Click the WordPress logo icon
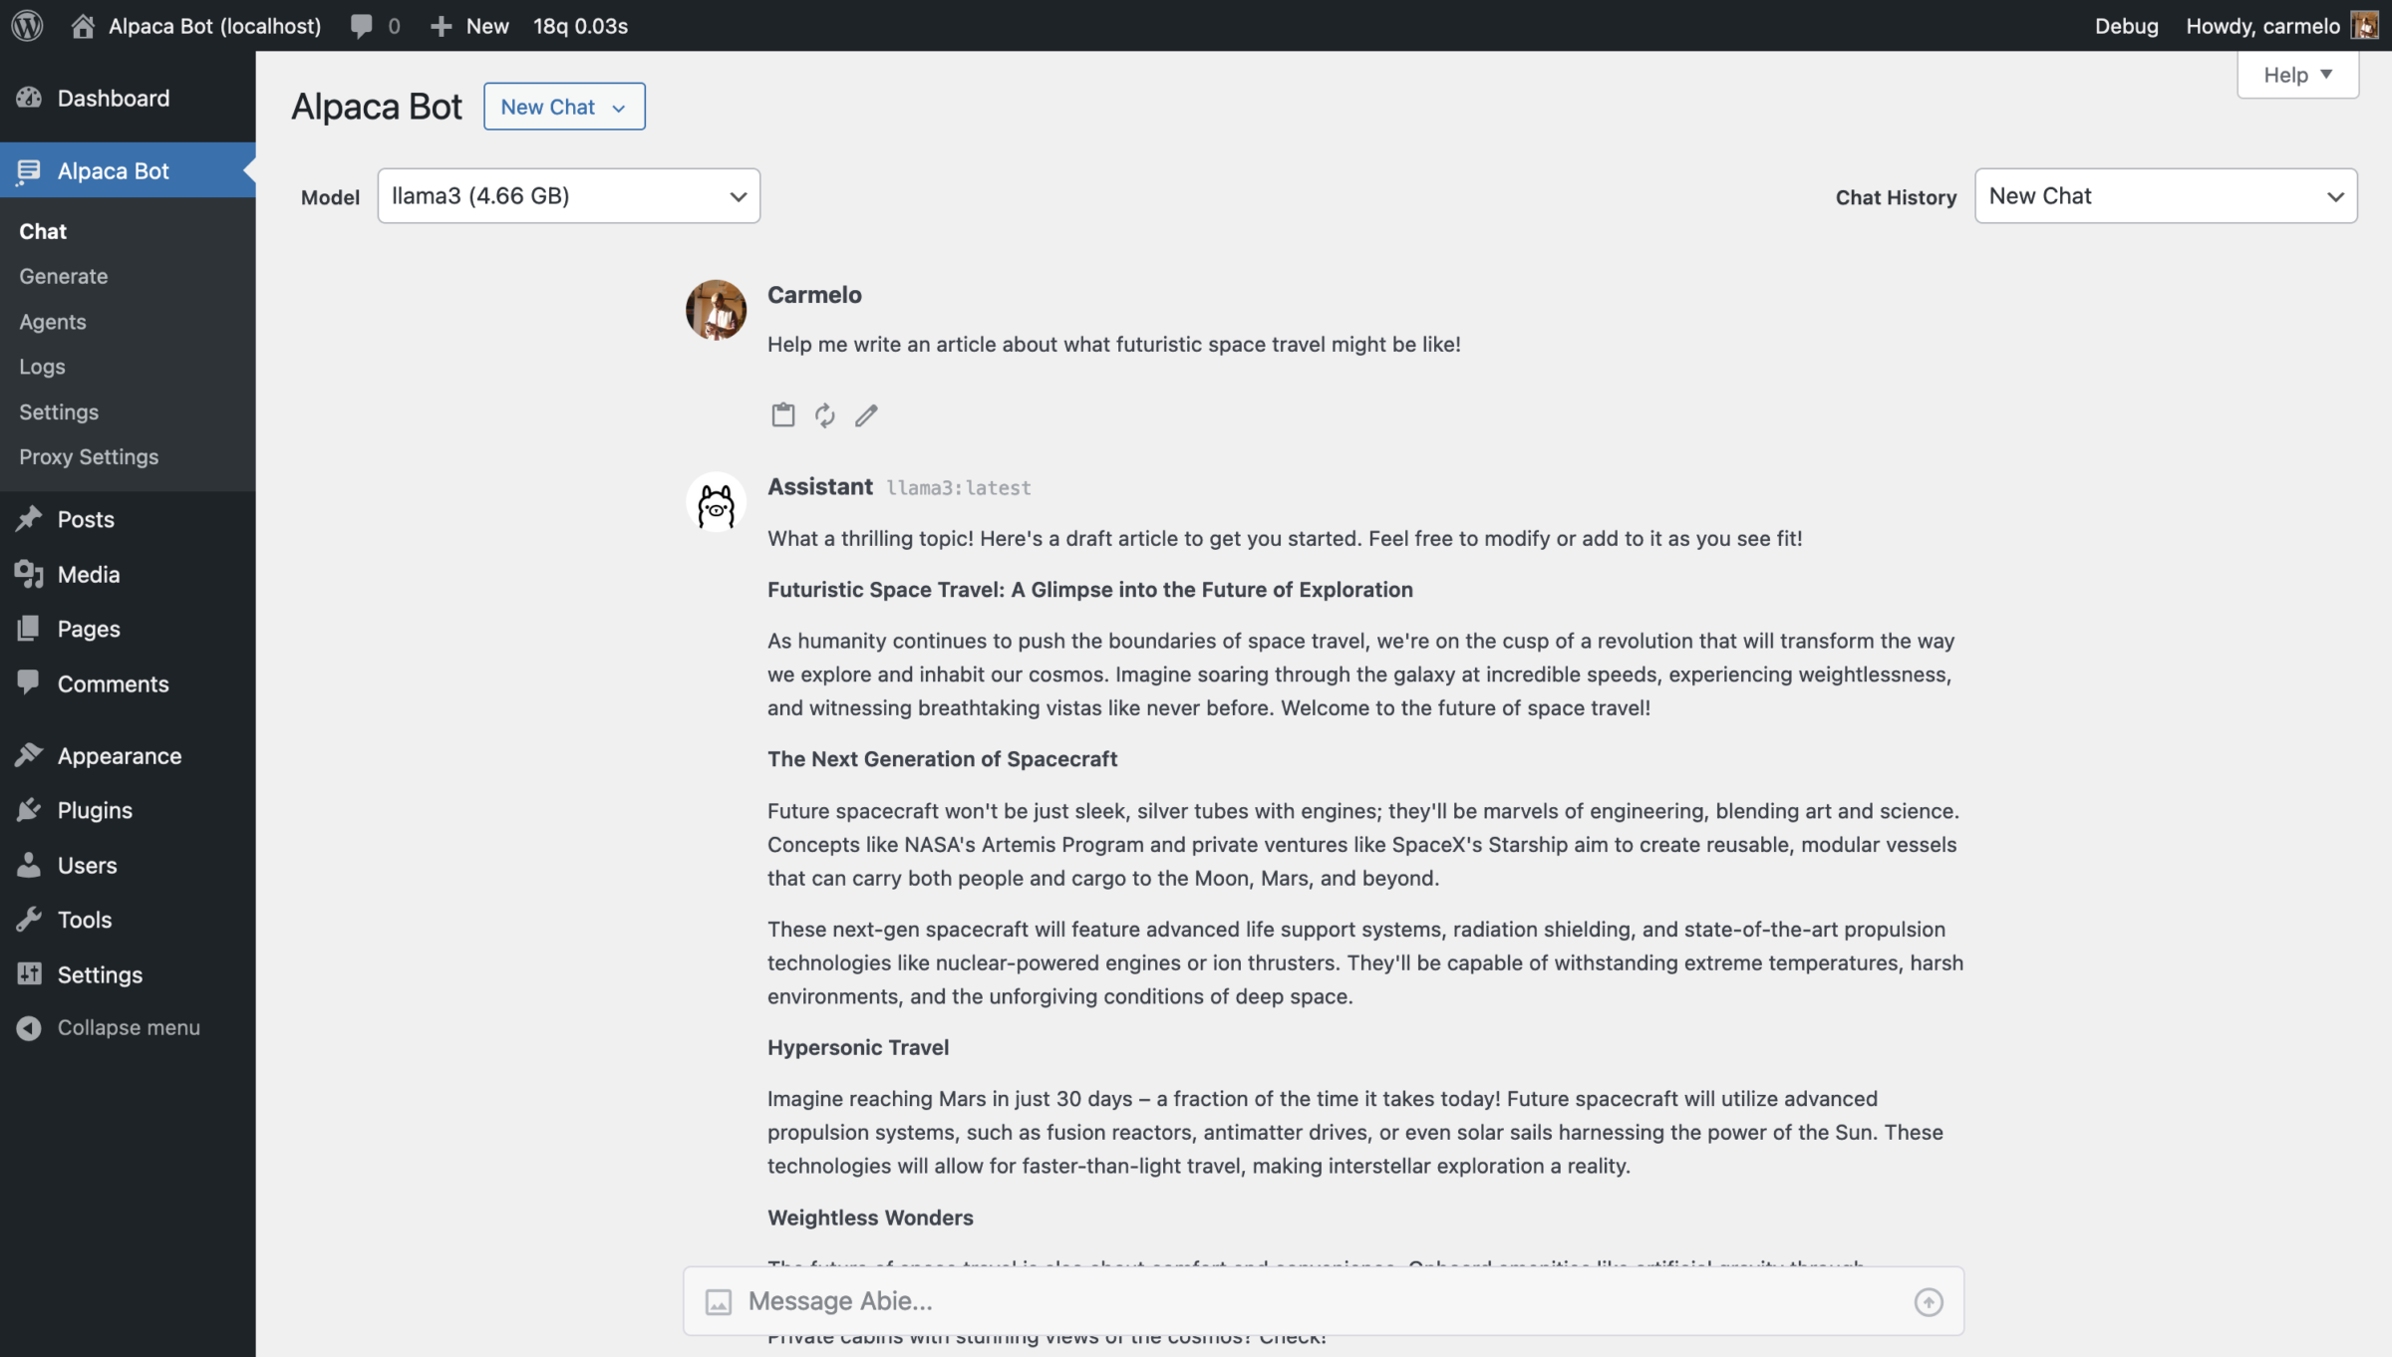The image size is (2392, 1357). coord(27,26)
